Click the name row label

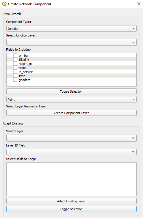(x=23, y=68)
